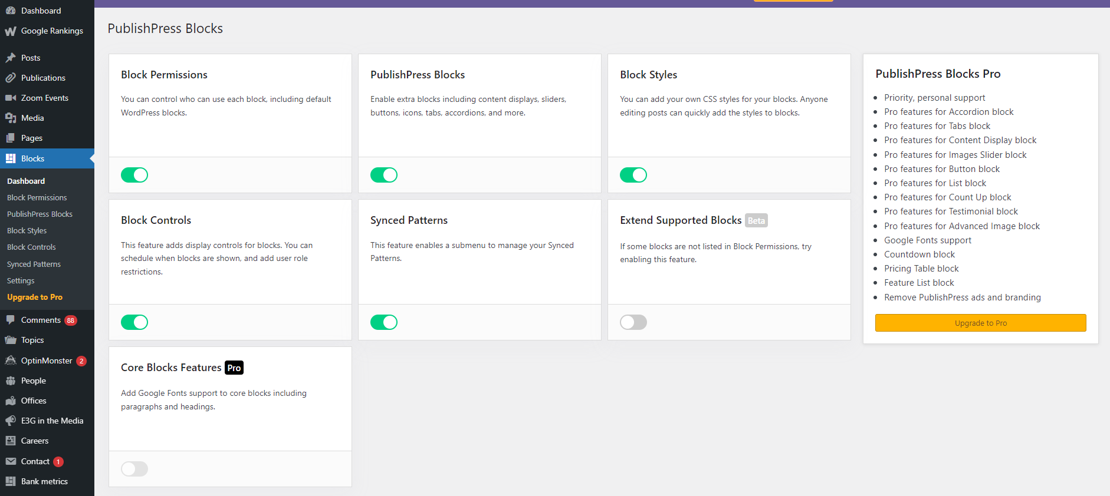This screenshot has width=1110, height=496.
Task: Select Synced Patterns in the submenu
Action: [x=34, y=264]
